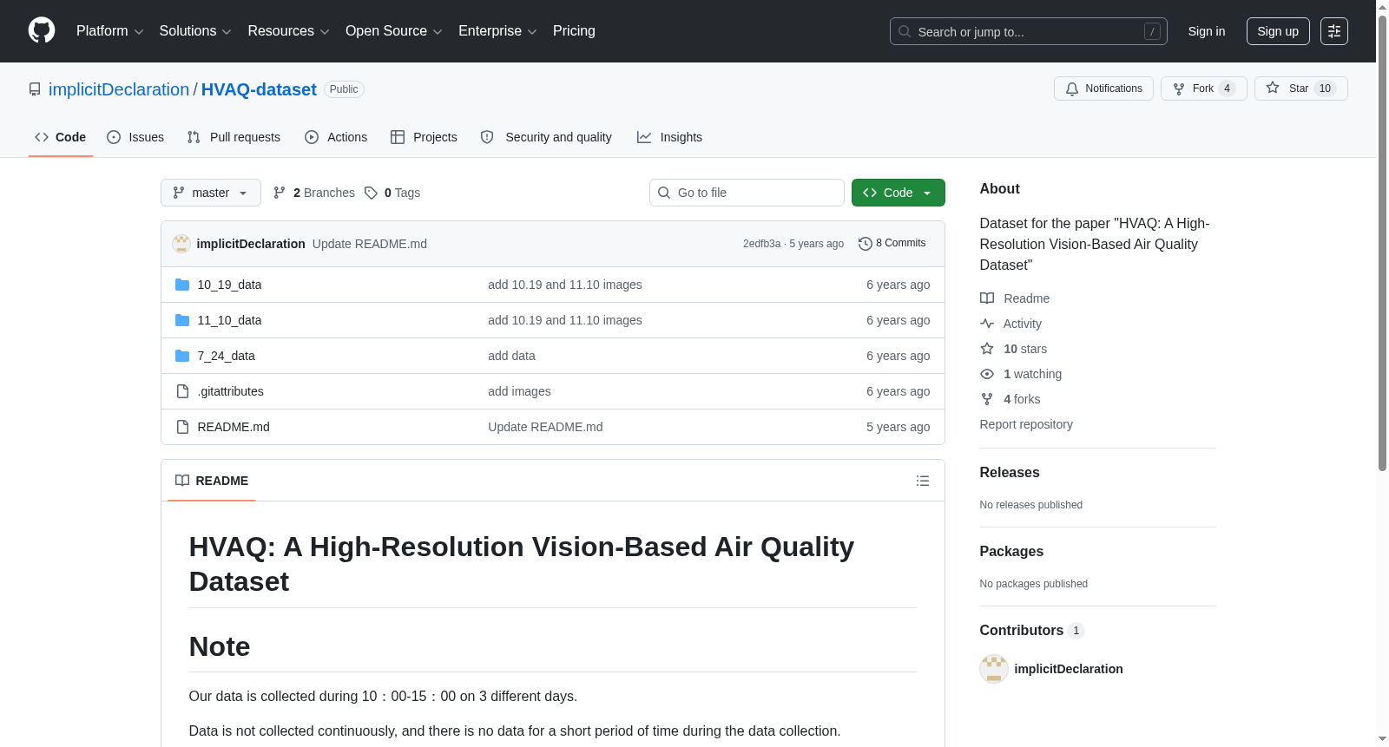Click the .gitattributes file icon
Screen dimensions: 1389x747
pyautogui.click(x=182, y=391)
